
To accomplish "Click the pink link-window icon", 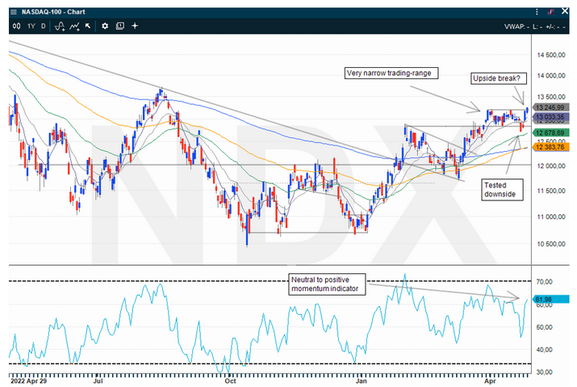I will [x=550, y=12].
